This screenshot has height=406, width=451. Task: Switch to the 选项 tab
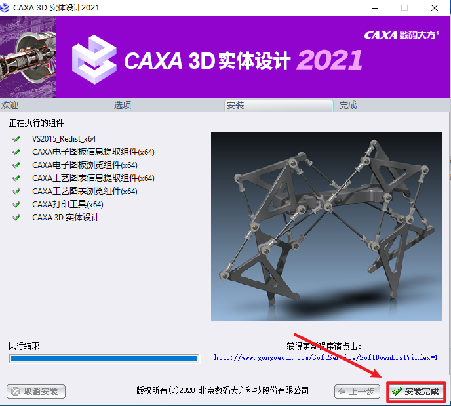tap(123, 105)
